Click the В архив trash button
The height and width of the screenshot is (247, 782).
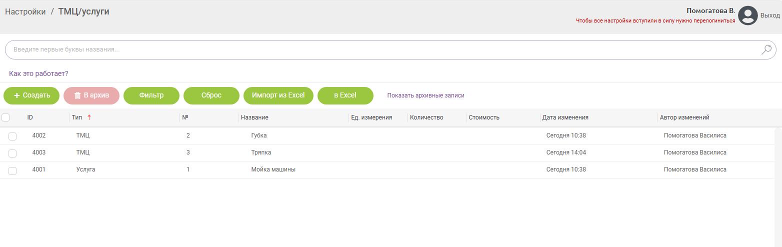click(x=91, y=95)
